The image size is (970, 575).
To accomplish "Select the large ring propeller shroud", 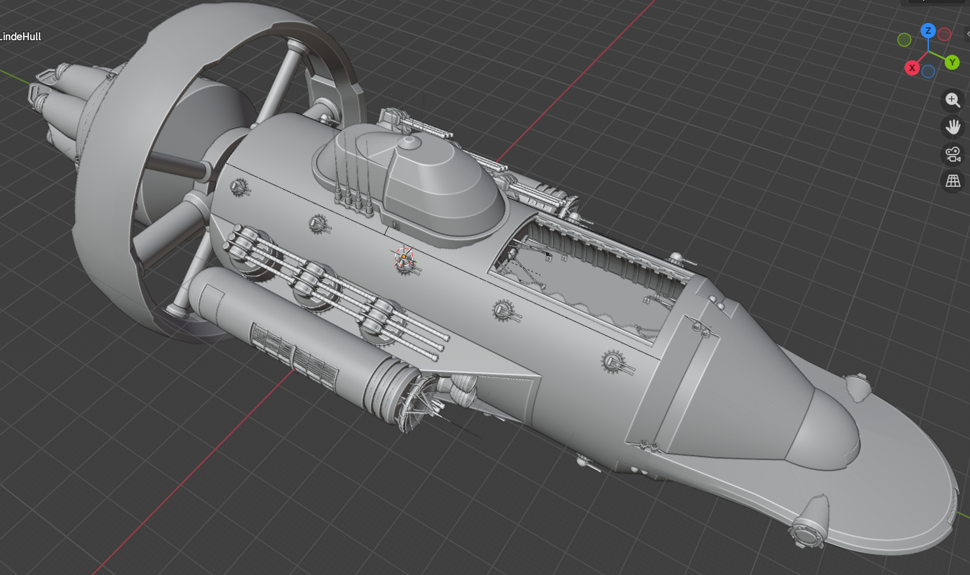I will pyautogui.click(x=108, y=216).
